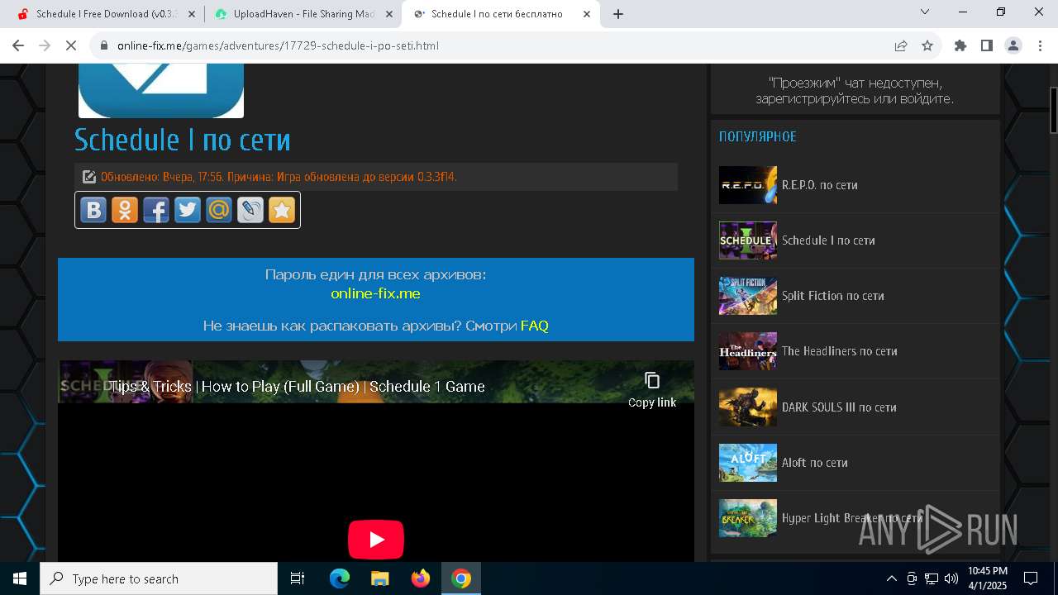
Task: Click the taskbar search box
Action: tap(159, 578)
